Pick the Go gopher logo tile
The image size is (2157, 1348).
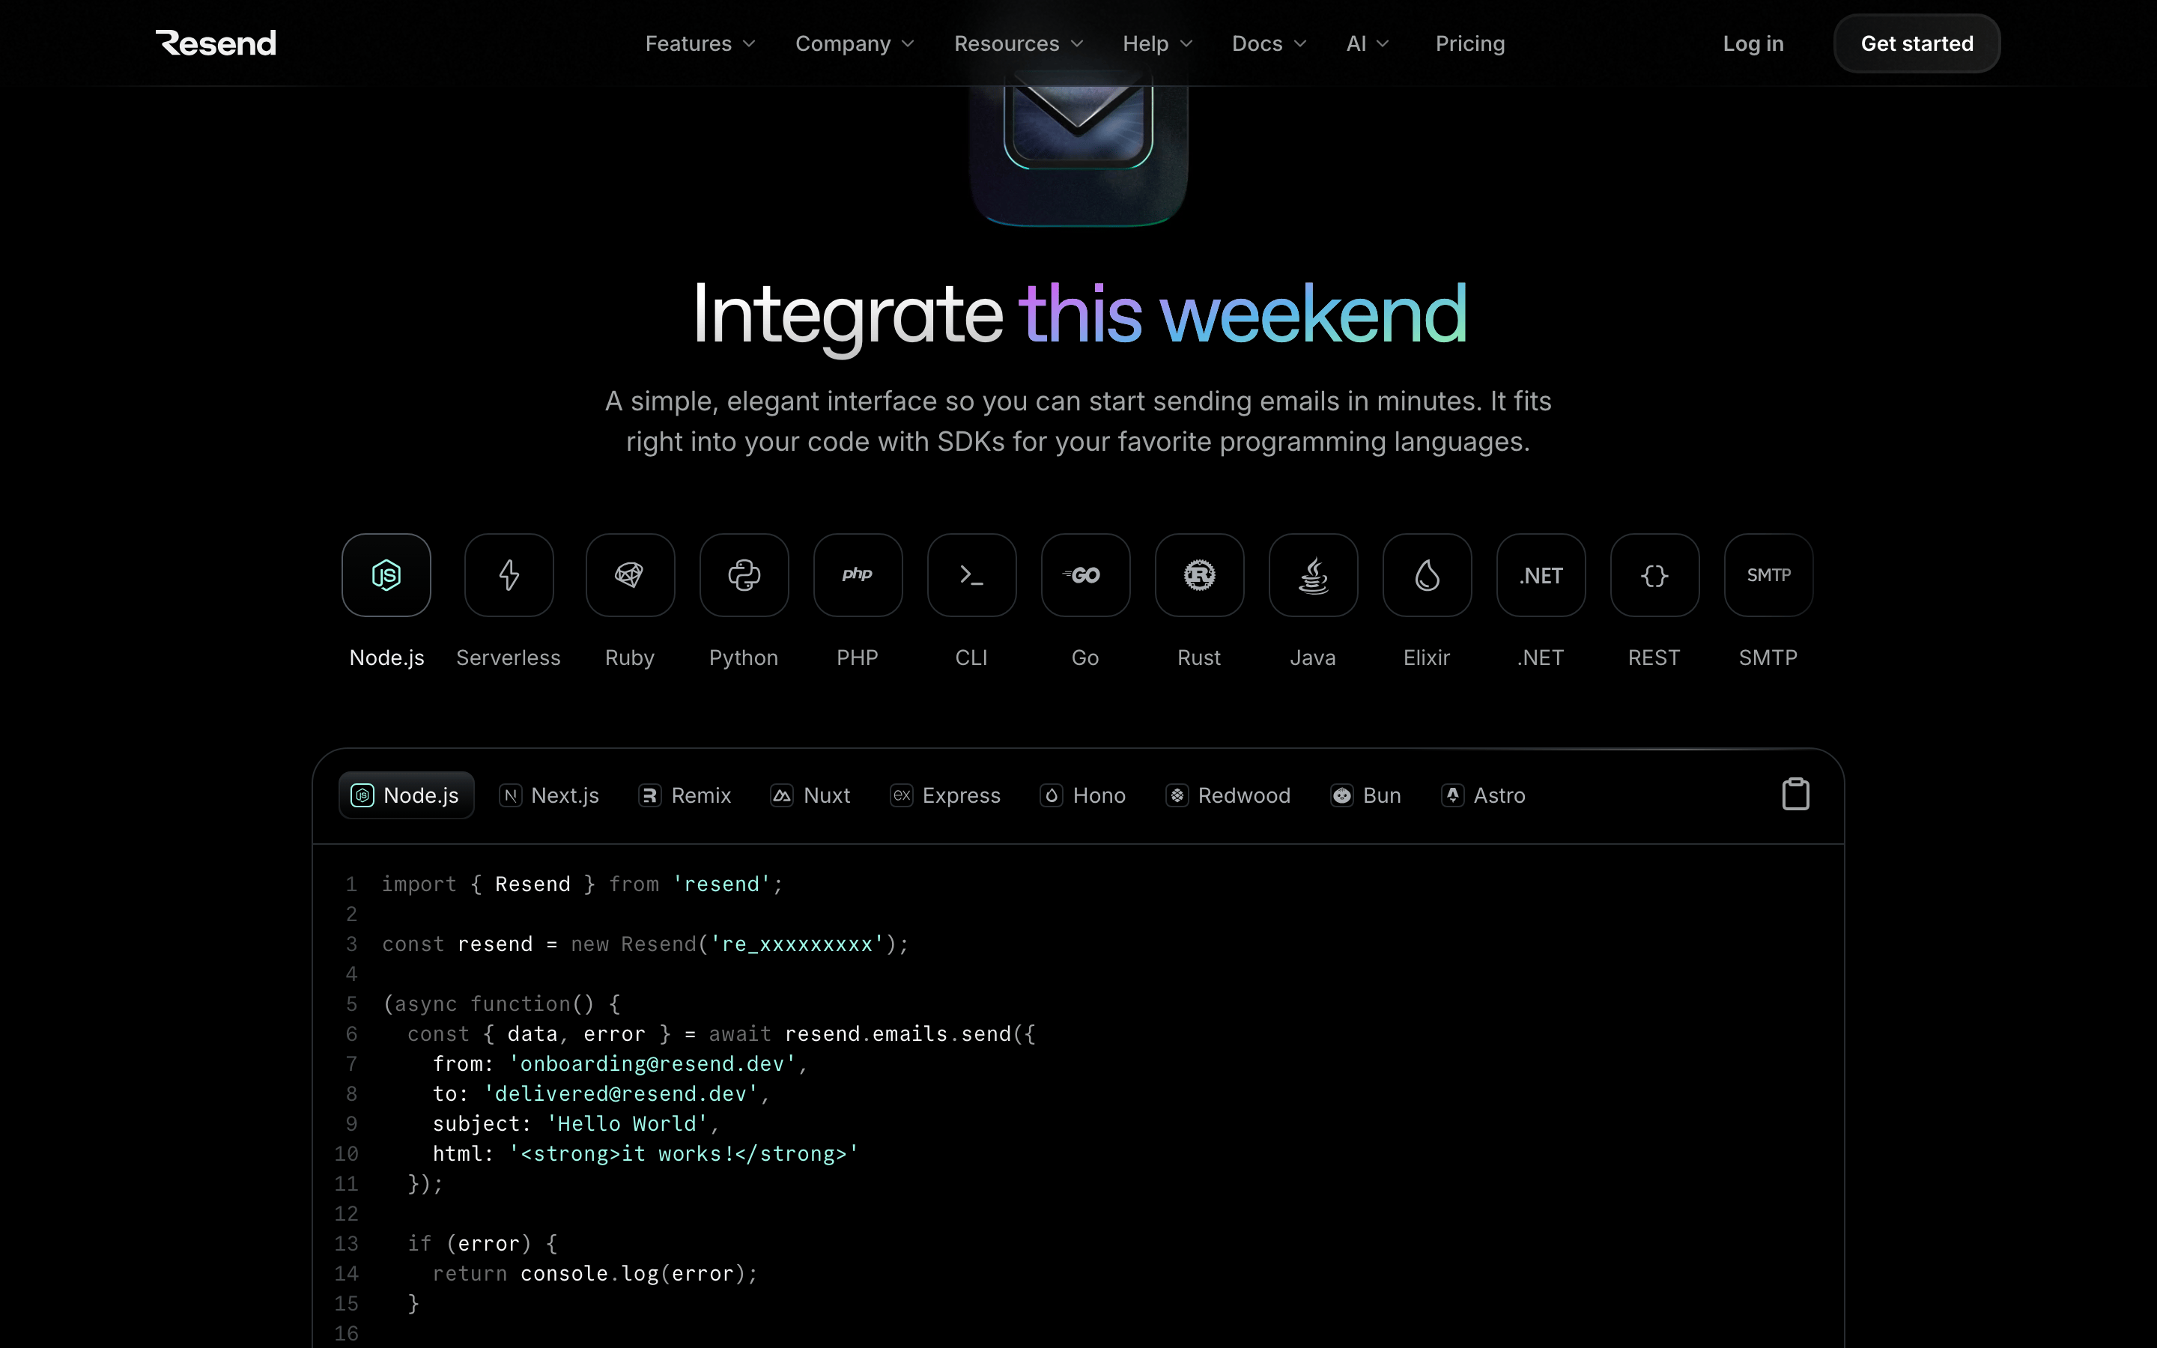[1086, 575]
